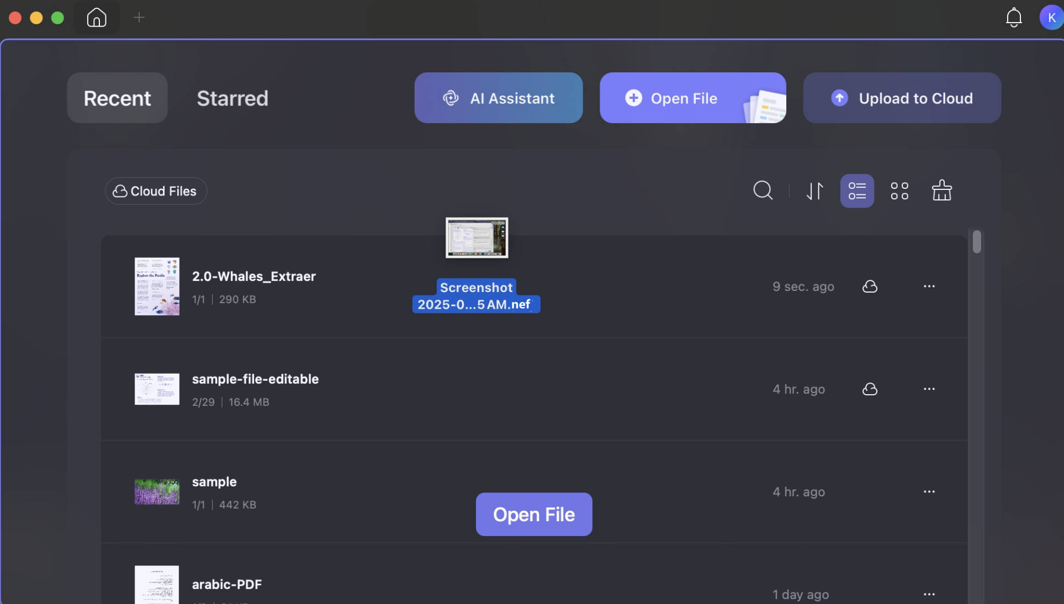Click cloud icon for 2.0-Whales_Extraer
The image size is (1064, 604).
(870, 287)
